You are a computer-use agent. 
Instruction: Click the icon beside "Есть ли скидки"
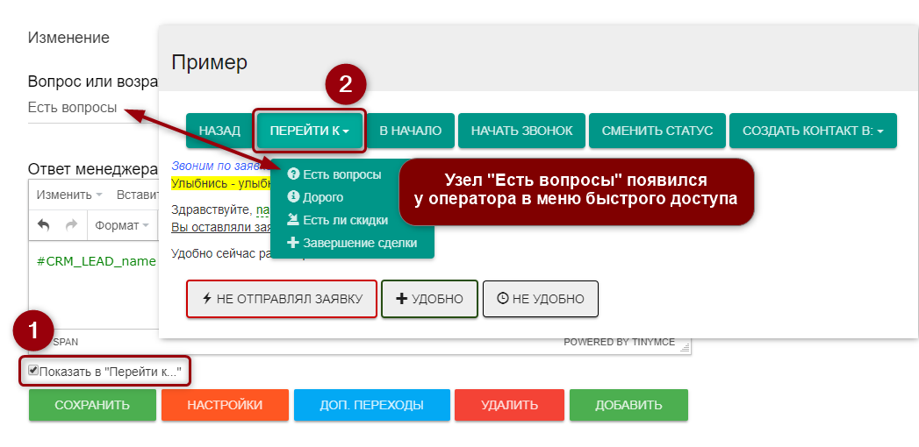tap(293, 220)
